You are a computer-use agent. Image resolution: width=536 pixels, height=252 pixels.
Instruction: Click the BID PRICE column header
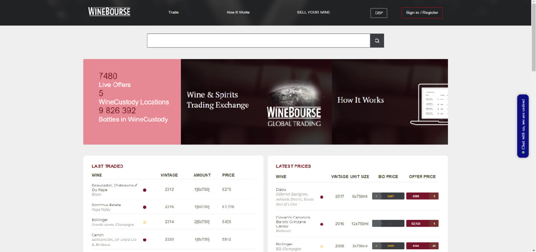coord(388,176)
